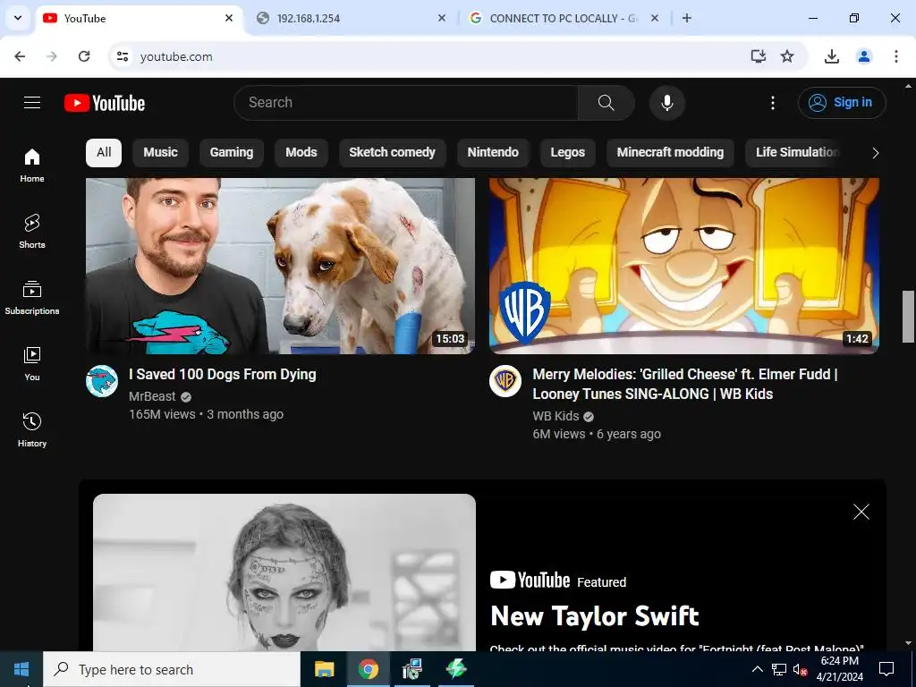Open tab search dropdown arrow
This screenshot has height=687, width=916.
pyautogui.click(x=18, y=18)
